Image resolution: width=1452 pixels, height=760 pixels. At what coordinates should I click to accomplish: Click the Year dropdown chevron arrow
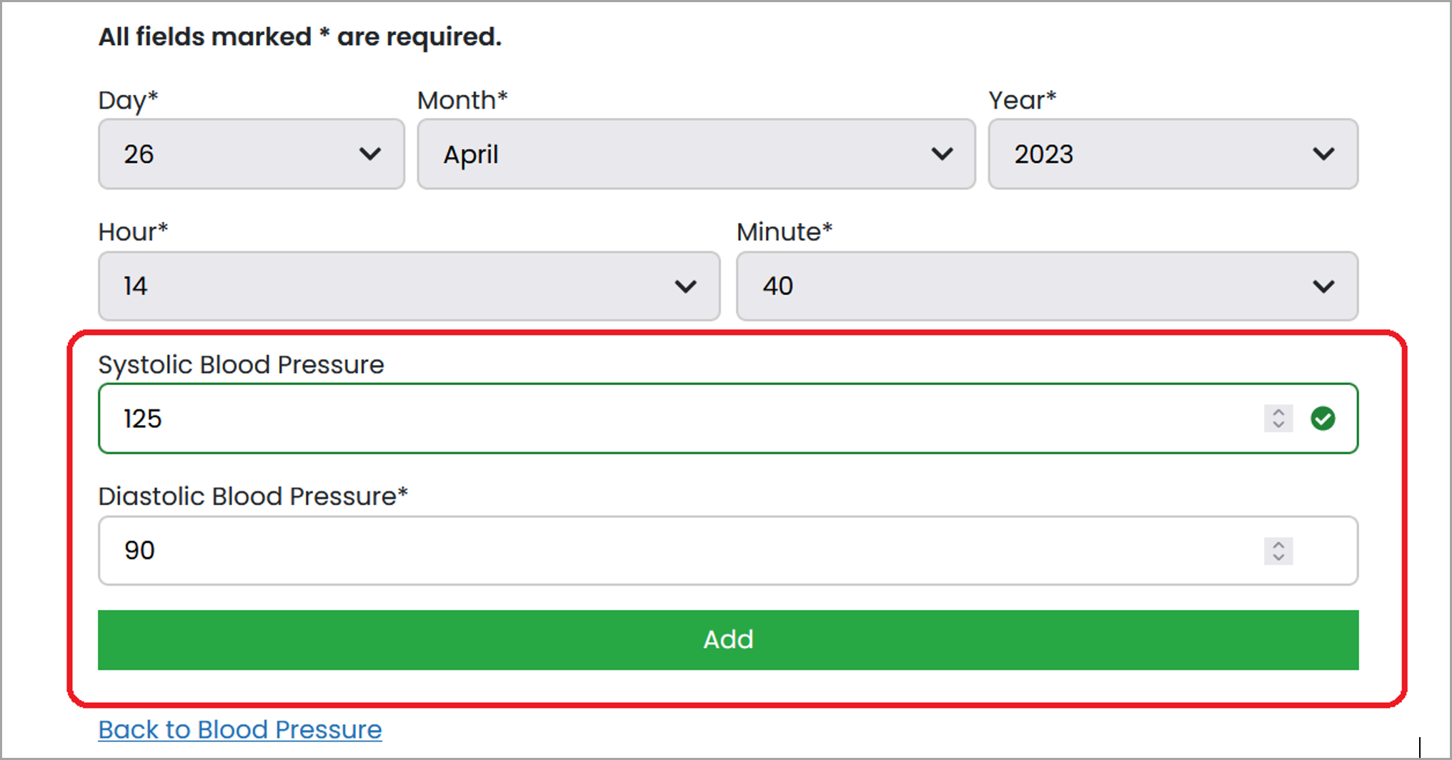point(1323,154)
